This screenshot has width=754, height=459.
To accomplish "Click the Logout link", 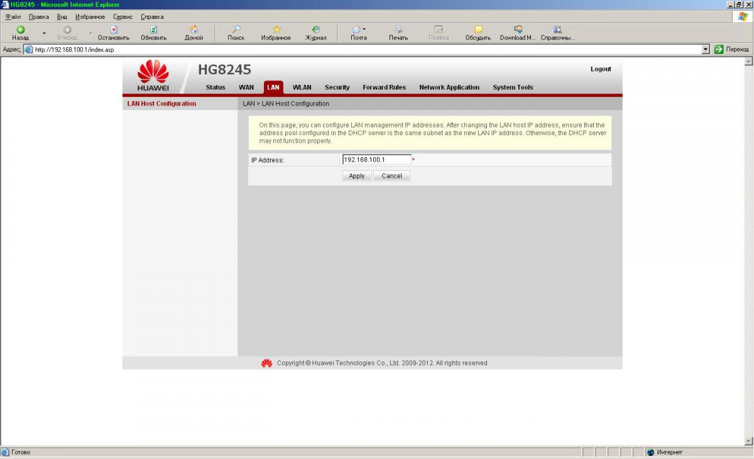I will coord(600,69).
